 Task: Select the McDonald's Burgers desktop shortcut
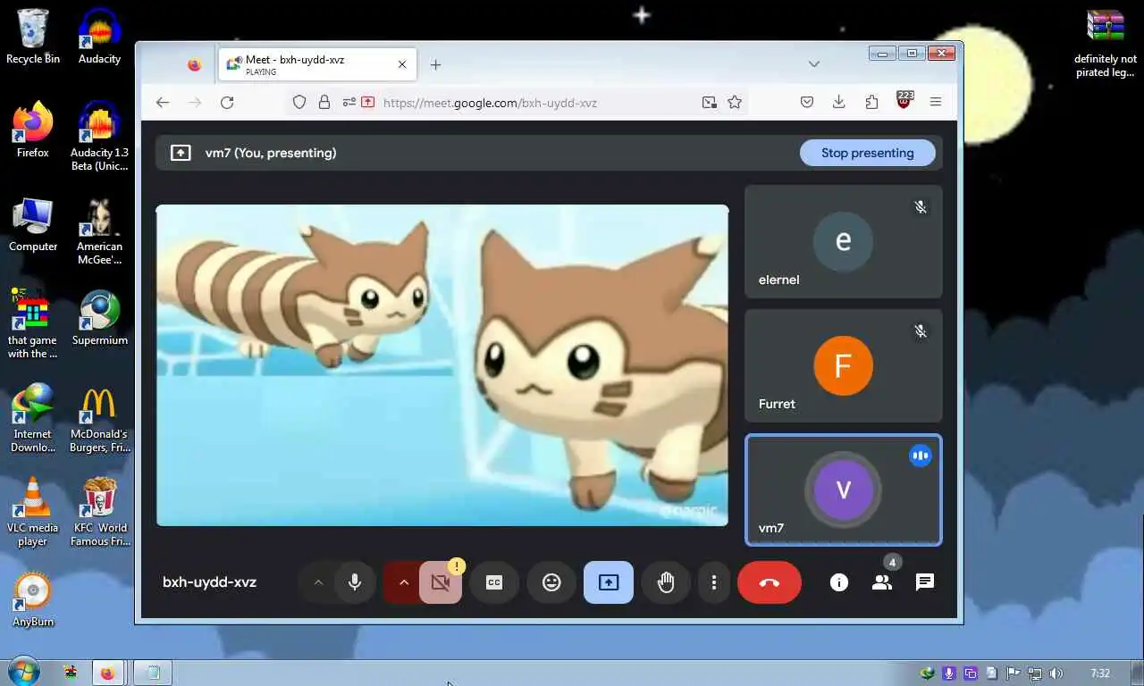(99, 418)
